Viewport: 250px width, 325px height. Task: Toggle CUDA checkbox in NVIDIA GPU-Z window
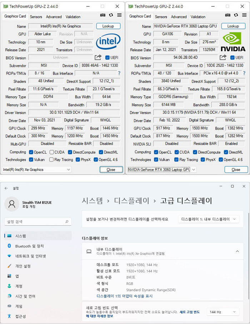point(177,152)
